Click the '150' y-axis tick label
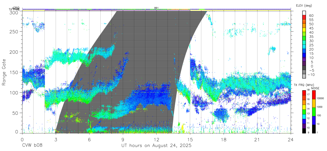 coord(14,72)
